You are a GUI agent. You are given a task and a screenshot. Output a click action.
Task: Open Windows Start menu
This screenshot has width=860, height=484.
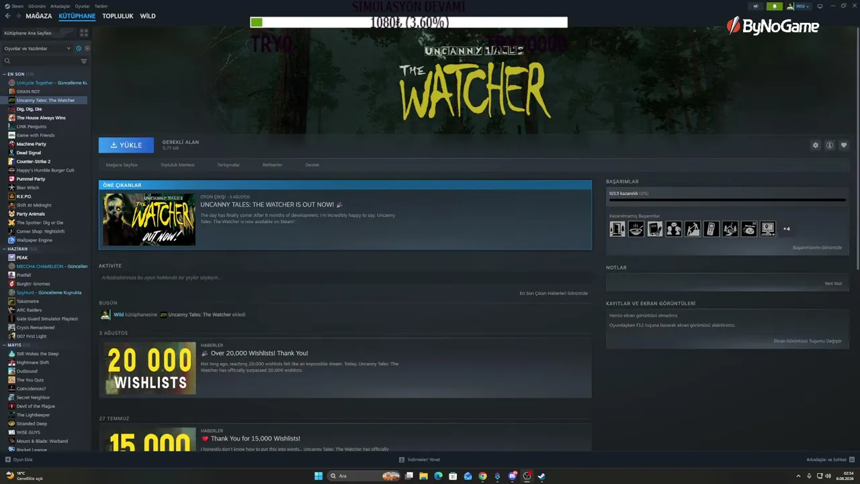318,476
